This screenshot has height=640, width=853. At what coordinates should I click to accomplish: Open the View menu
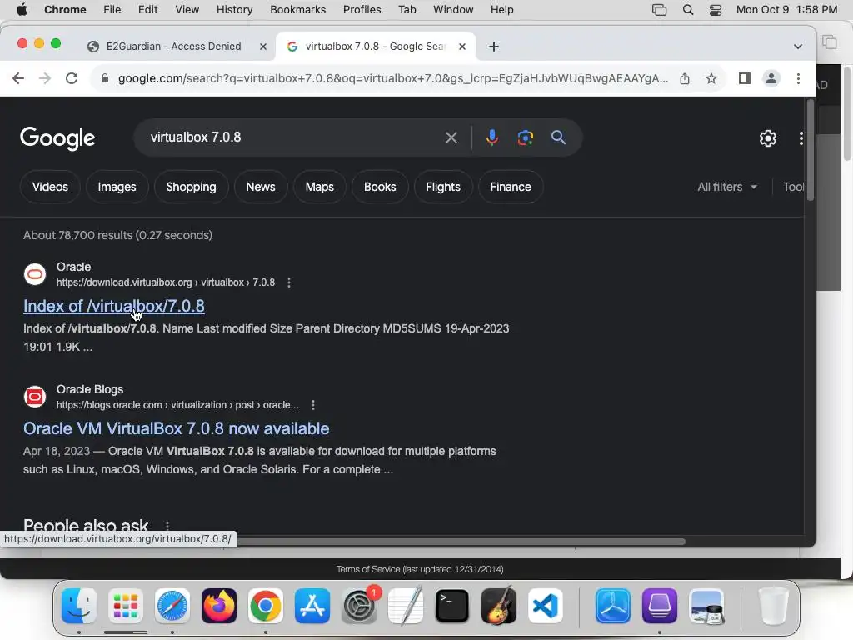click(187, 10)
